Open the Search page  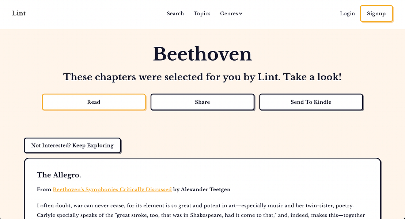coord(175,14)
